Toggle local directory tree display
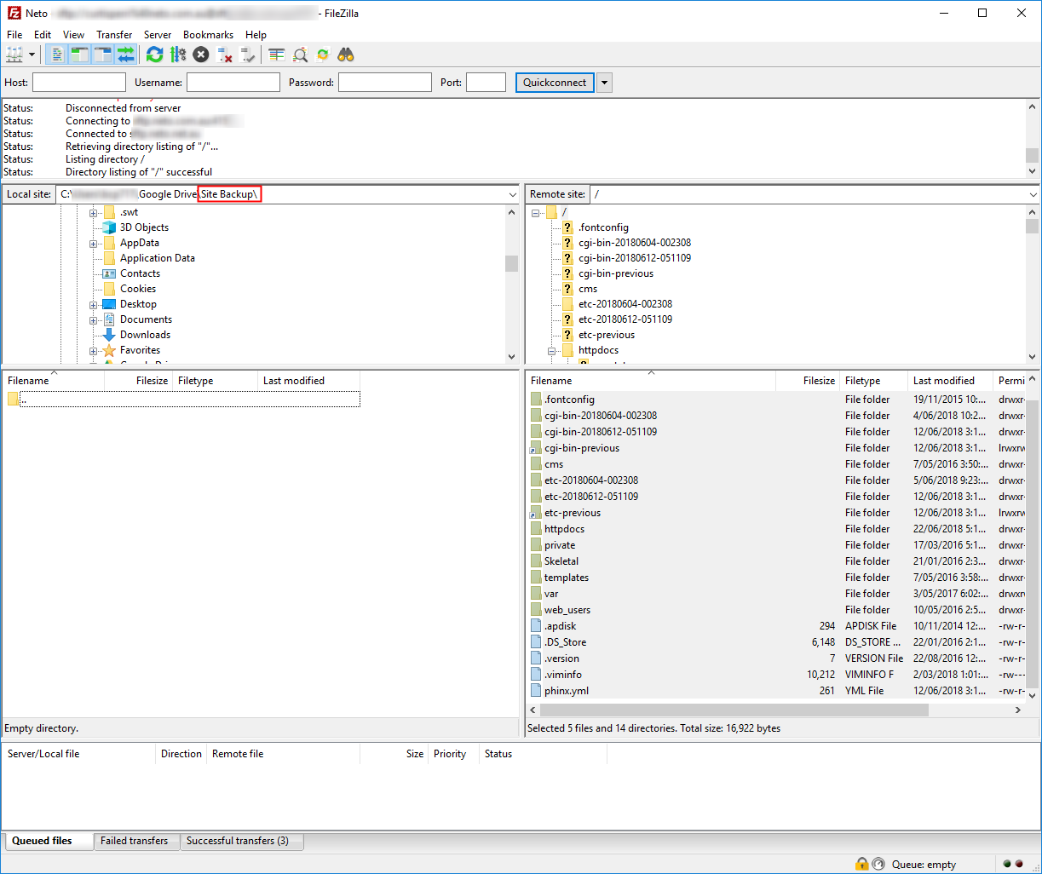 tap(80, 55)
